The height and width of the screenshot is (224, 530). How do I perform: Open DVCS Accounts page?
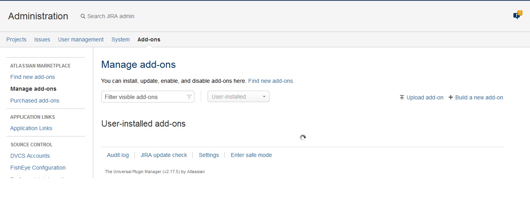pyautogui.click(x=30, y=156)
